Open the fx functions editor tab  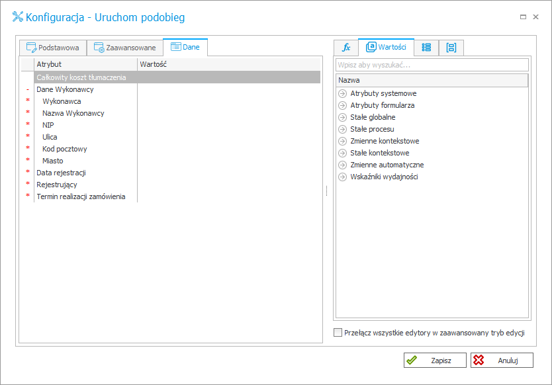tap(346, 48)
